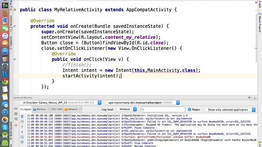Click the logcat up-arrow stack trace icon
This screenshot has width=262, height=147.
tap(22, 127)
